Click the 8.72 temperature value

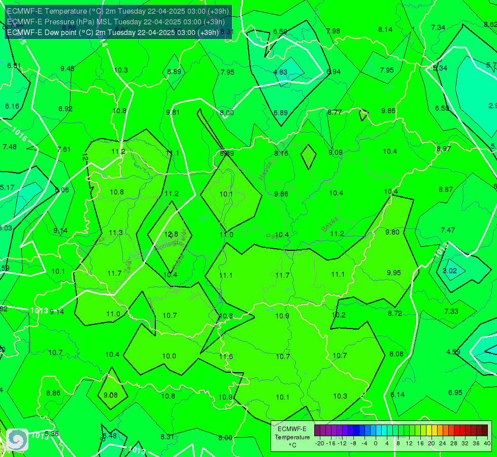click(x=395, y=313)
